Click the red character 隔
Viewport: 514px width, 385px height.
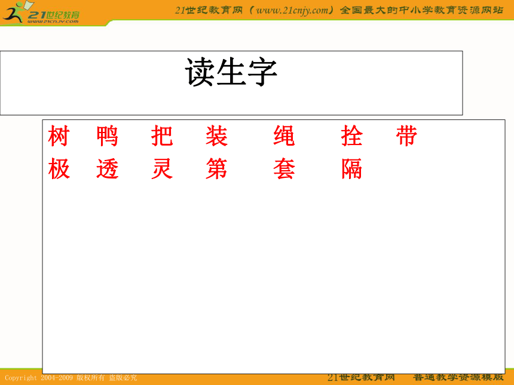point(352,168)
